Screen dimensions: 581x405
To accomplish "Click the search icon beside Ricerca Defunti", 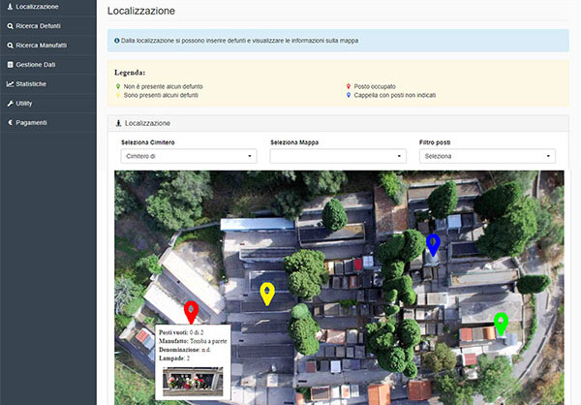I will tap(10, 26).
